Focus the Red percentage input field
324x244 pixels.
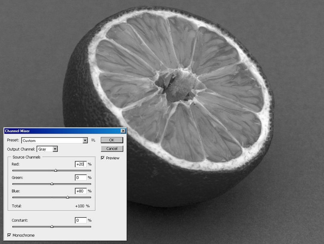pos(80,164)
